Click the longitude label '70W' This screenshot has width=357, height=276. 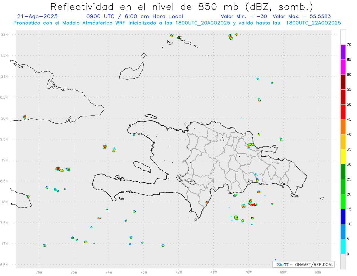(x=248, y=272)
